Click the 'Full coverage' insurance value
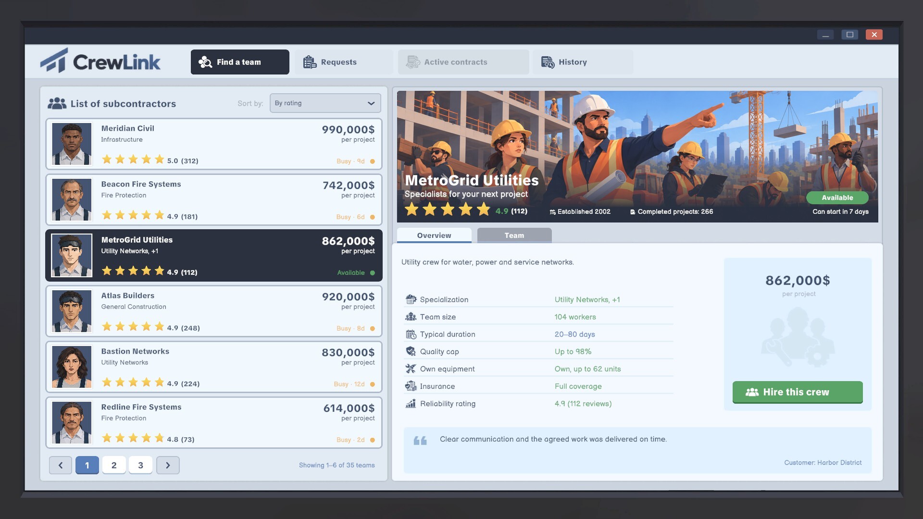Viewport: 923px width, 519px height. tap(578, 386)
